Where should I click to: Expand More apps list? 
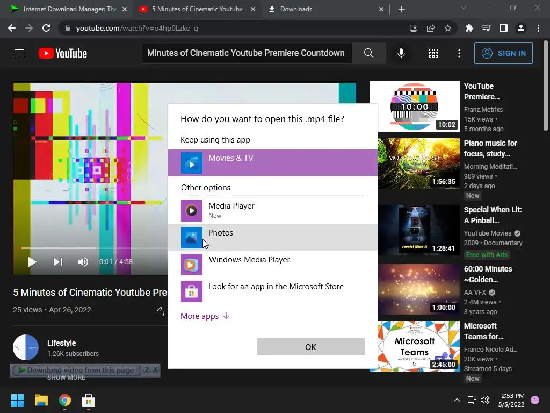point(205,316)
